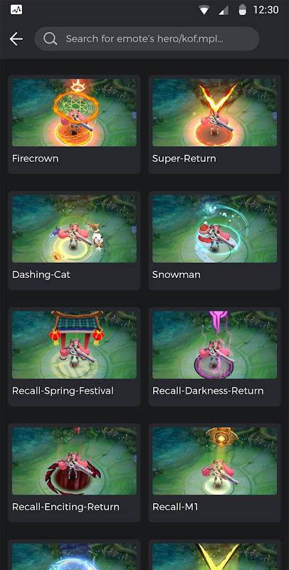Click the Super-Return label
The width and height of the screenshot is (289, 570).
click(x=184, y=158)
